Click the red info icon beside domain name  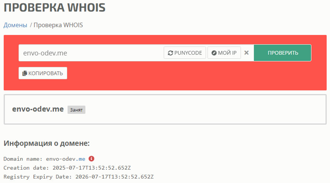click(x=91, y=159)
